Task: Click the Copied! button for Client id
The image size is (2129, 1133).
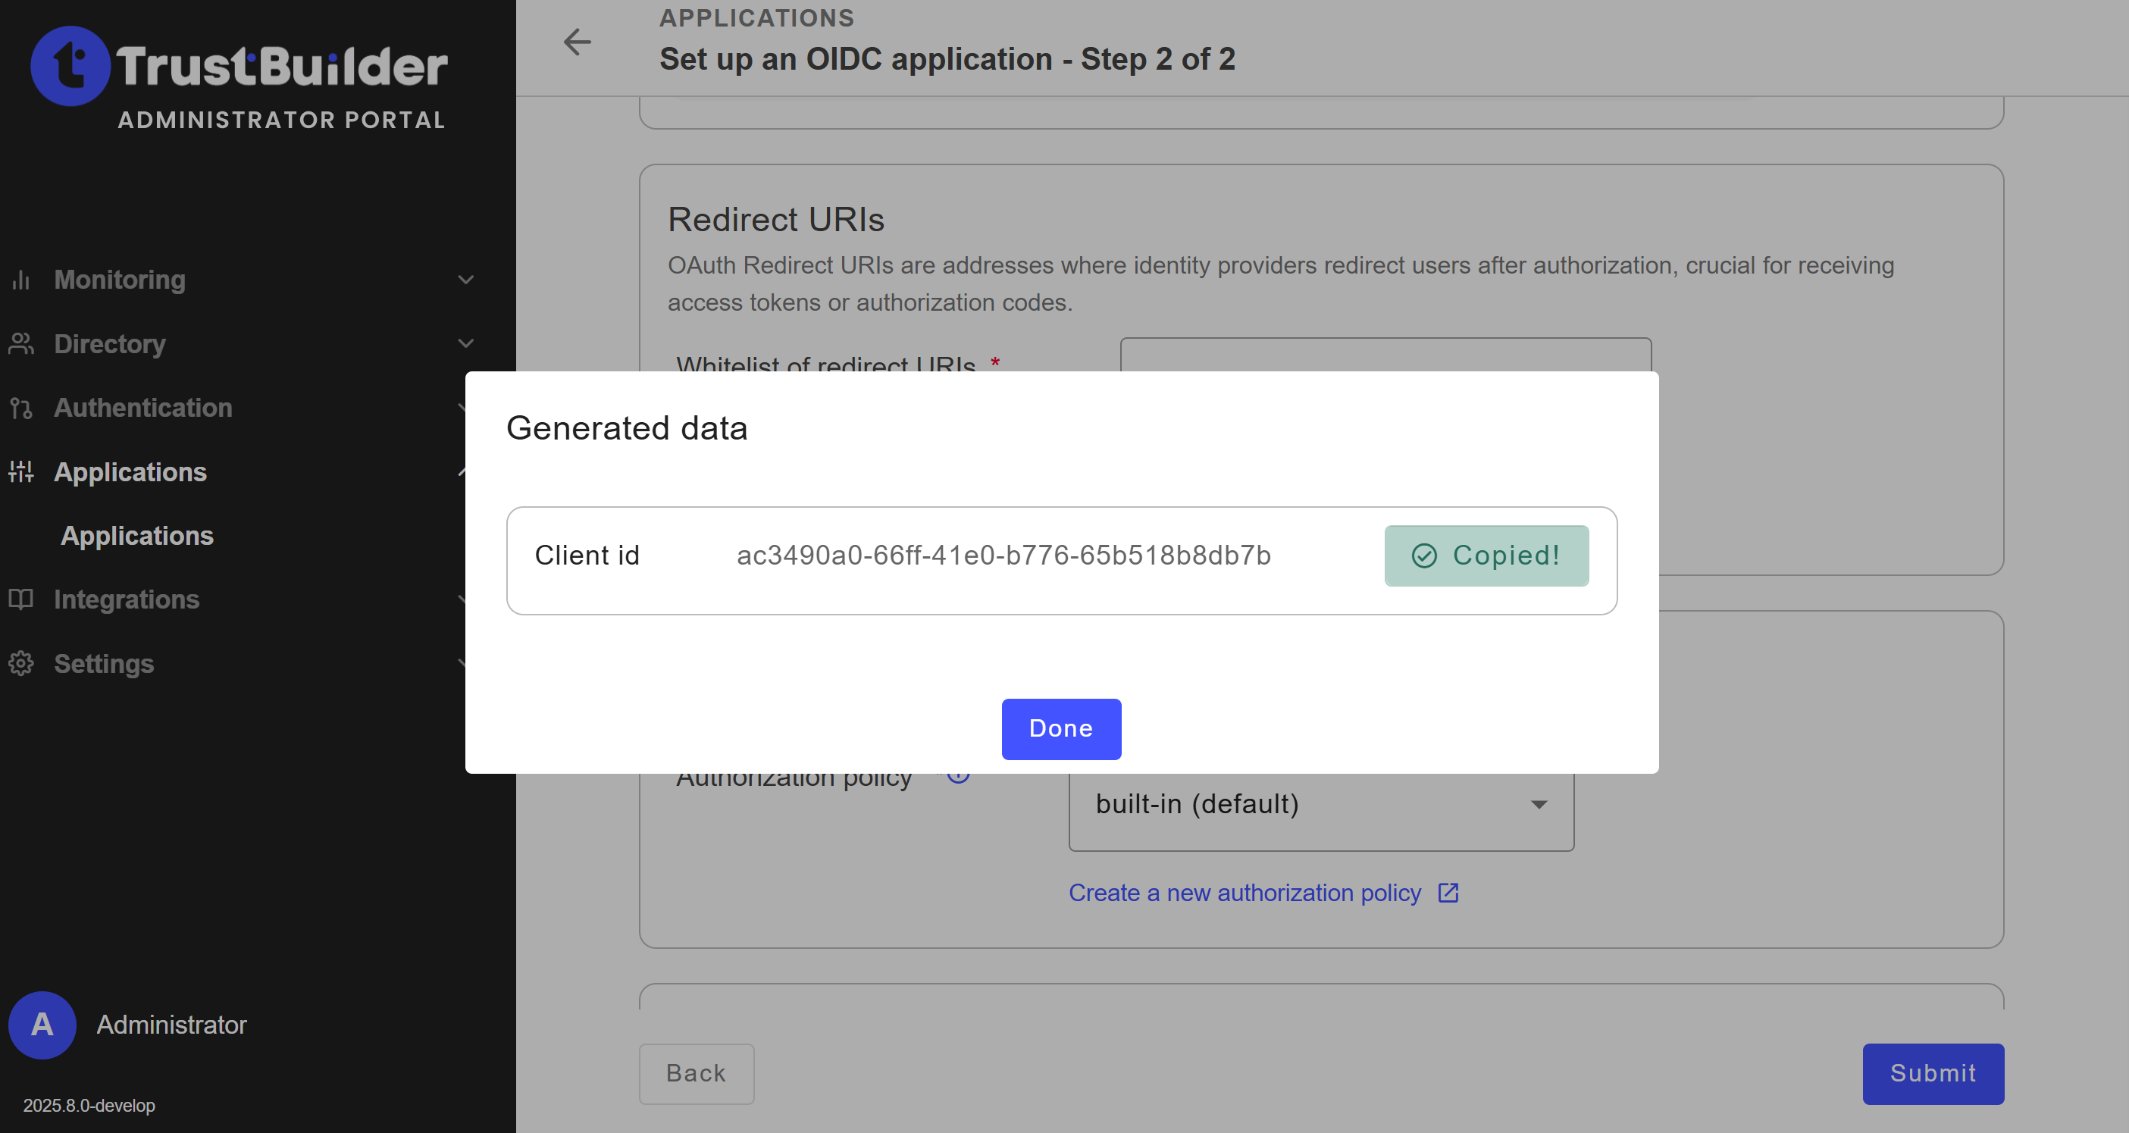Action: [x=1486, y=556]
